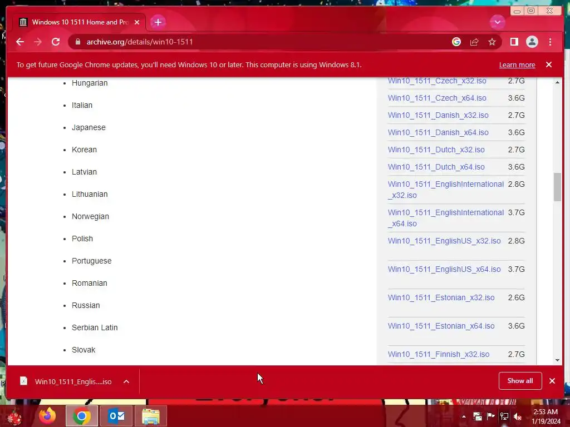Close the downloads bar
570x427 pixels.
[552, 381]
